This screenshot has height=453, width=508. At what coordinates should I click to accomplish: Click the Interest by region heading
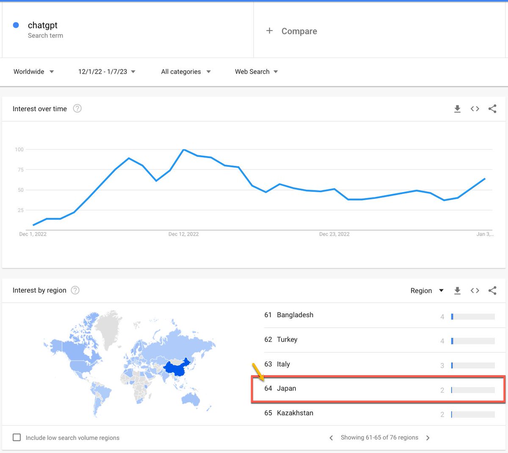click(39, 290)
